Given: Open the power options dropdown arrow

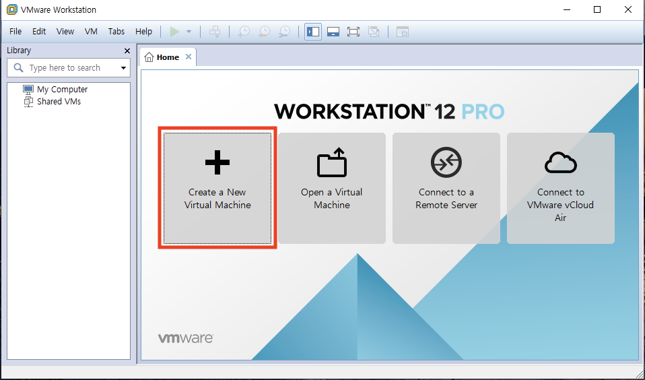Looking at the screenshot, I should point(189,32).
